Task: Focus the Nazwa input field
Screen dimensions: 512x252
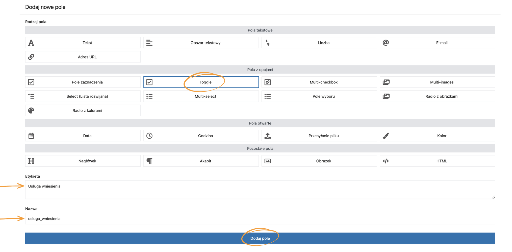Action: pyautogui.click(x=260, y=219)
